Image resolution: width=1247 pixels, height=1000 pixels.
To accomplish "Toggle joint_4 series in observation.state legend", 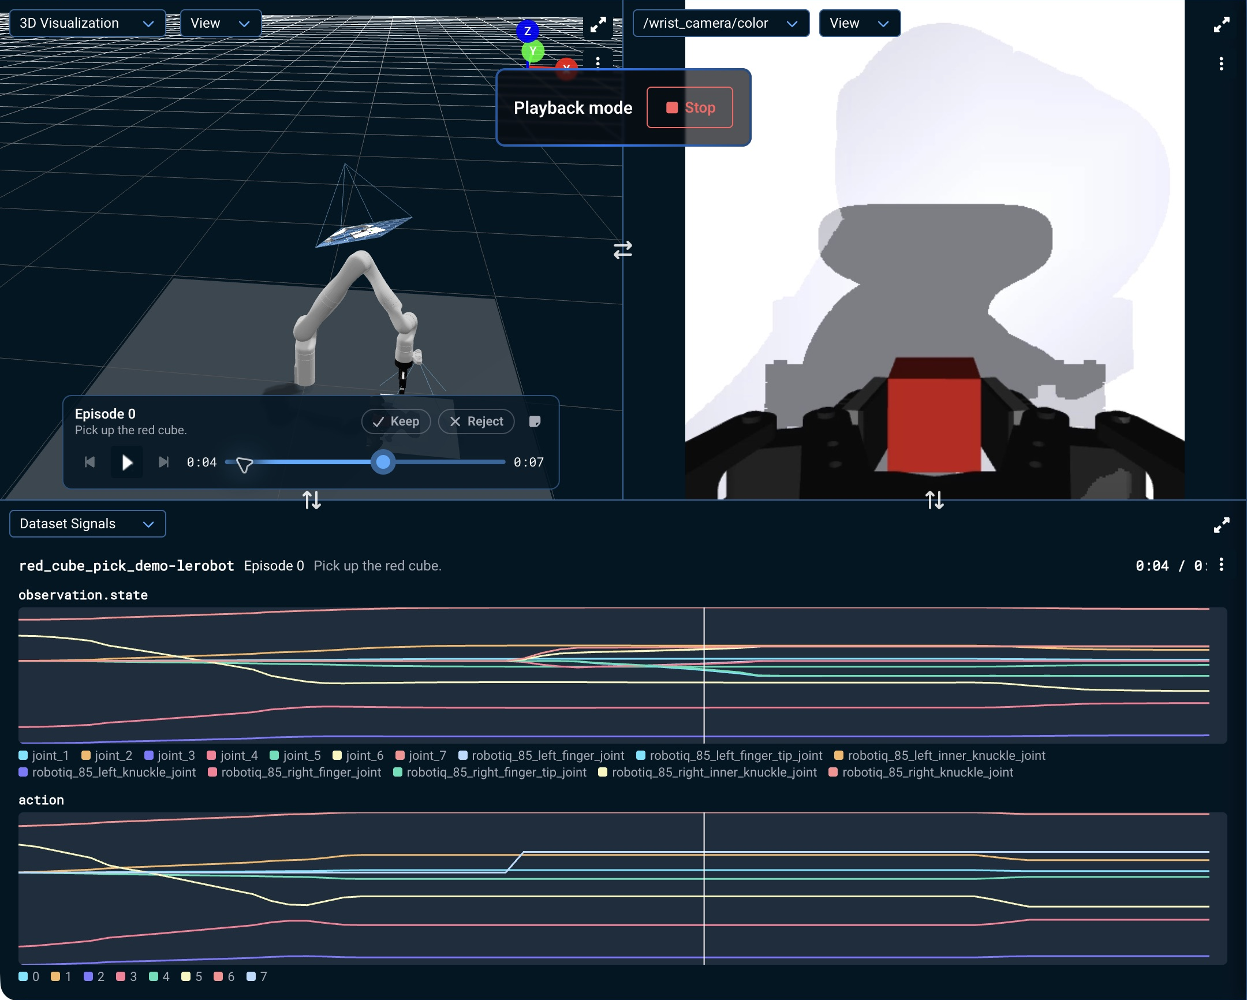I will pyautogui.click(x=233, y=755).
